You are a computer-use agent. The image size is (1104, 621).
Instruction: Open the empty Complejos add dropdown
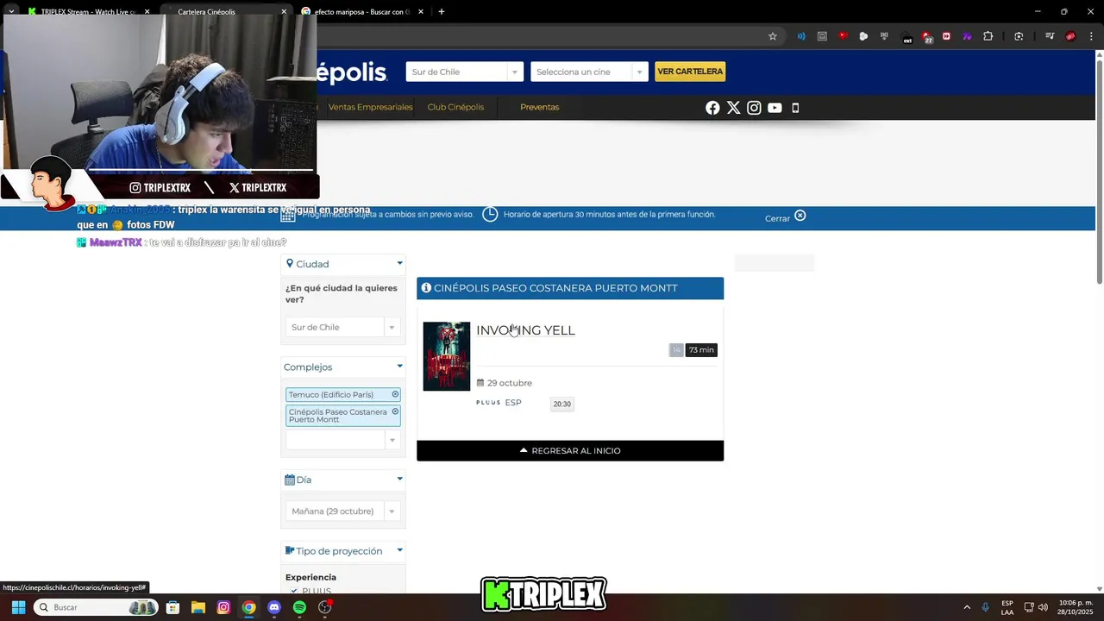342,440
